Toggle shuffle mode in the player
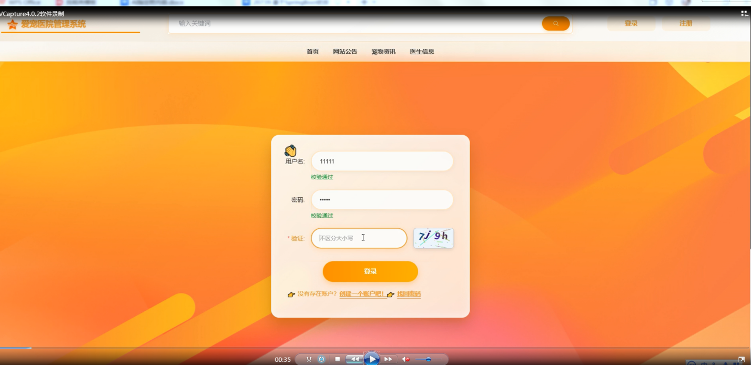Viewport: 751px width, 365px height. click(x=309, y=359)
